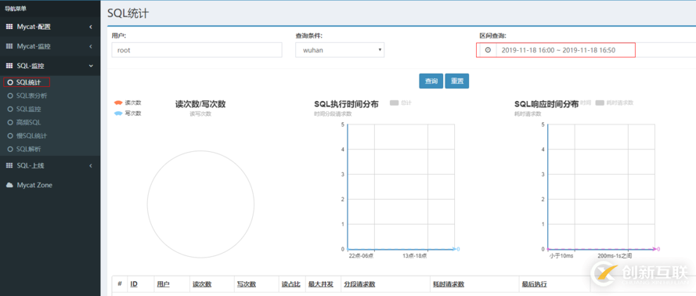Sort table by 分段请求数 column header
Viewport: 696px width, 296px height.
pyautogui.click(x=359, y=284)
